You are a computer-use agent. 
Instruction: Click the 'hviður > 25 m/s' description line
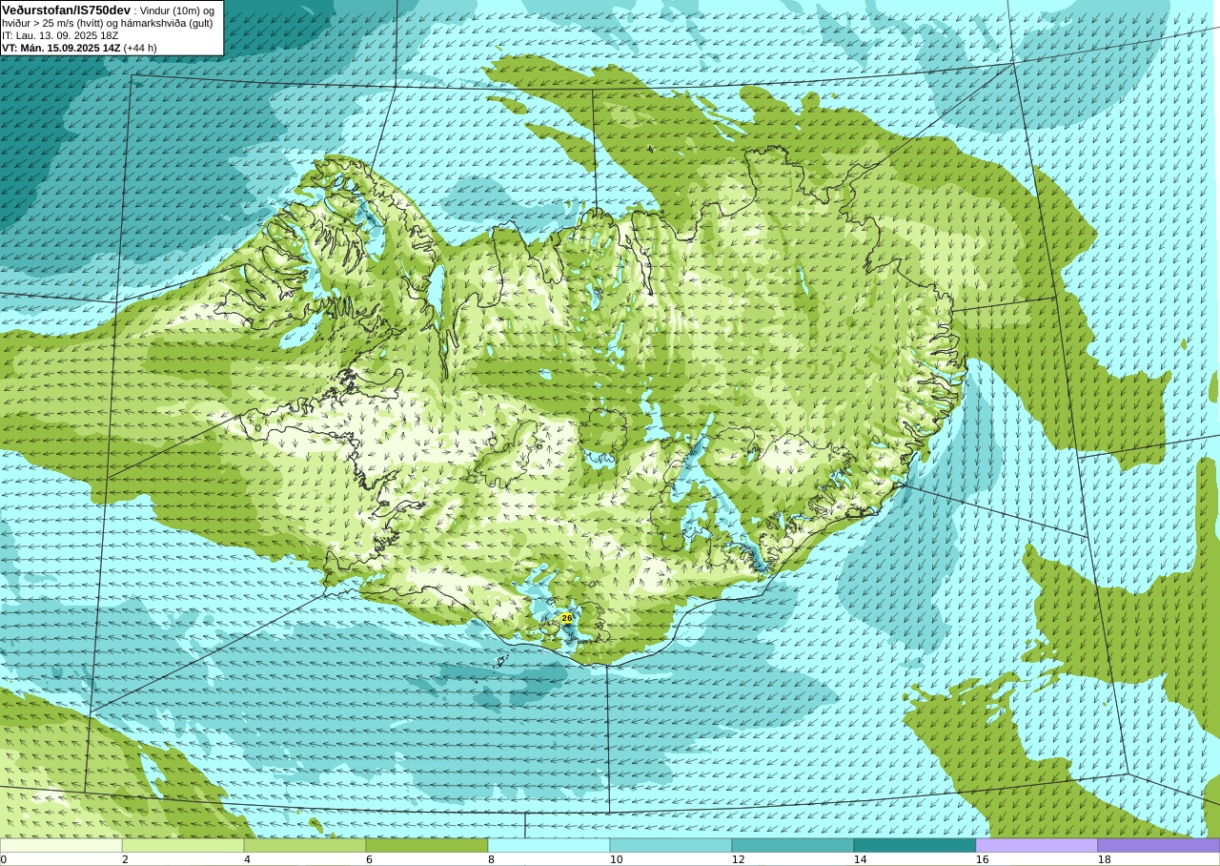point(108,23)
